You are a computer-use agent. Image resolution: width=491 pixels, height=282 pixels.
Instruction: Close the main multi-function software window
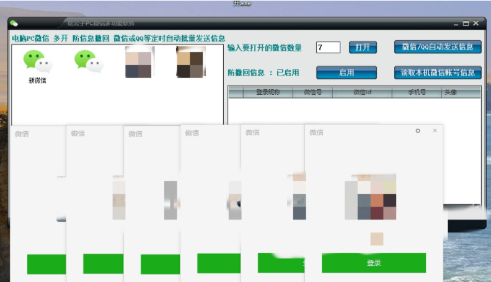(x=476, y=23)
